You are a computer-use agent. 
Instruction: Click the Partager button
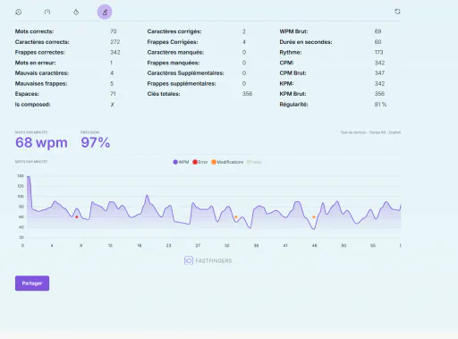pyautogui.click(x=32, y=283)
